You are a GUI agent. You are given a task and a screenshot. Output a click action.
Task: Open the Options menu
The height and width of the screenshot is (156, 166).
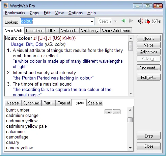pos(76,13)
